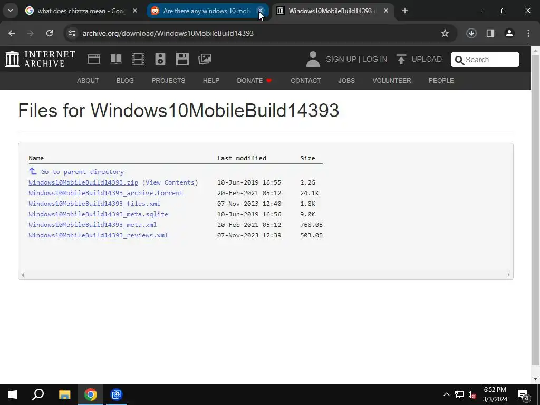Open Windows10MobileBuild14393_reviews.xml
The width and height of the screenshot is (540, 405).
(98, 235)
